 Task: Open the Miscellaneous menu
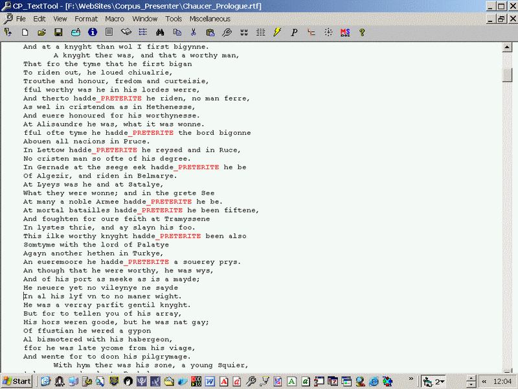(x=210, y=19)
